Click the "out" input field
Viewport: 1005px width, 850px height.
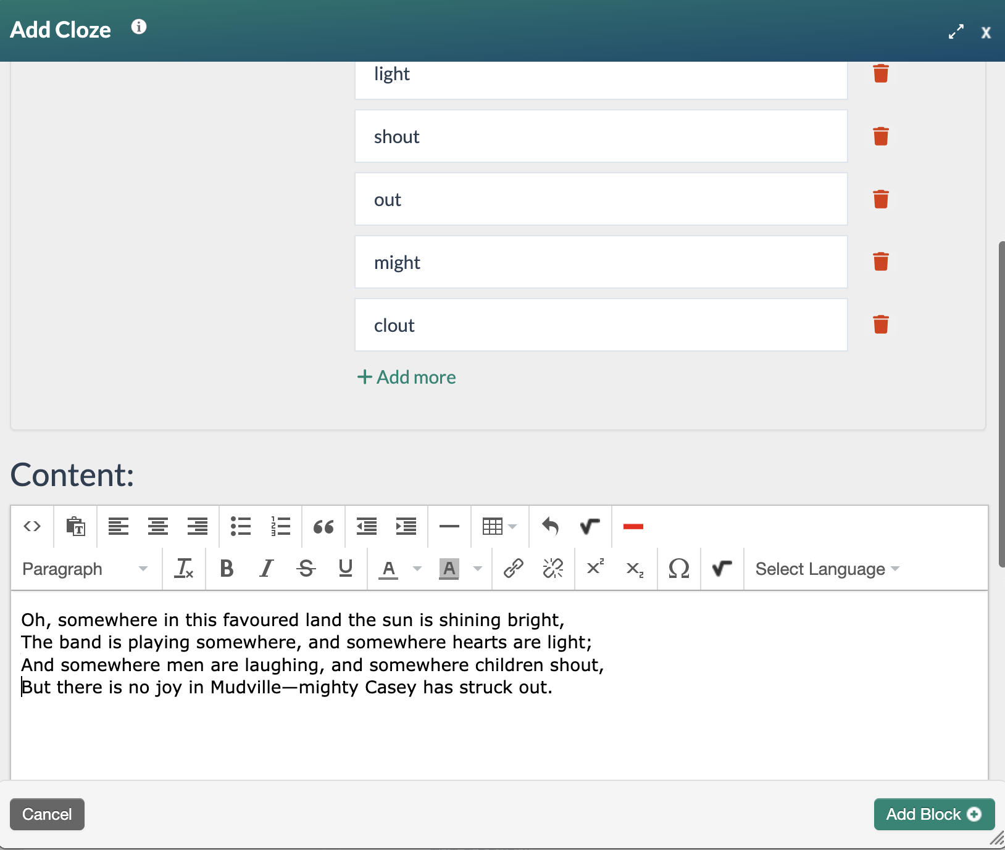pyautogui.click(x=601, y=199)
